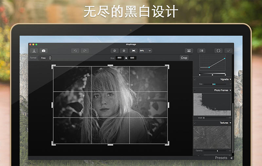
Task: Click the frame Width slider handle
Action: point(204,118)
